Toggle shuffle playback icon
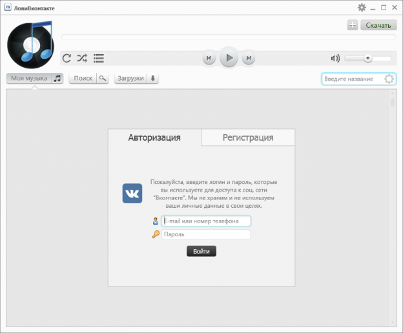Image resolution: width=403 pixels, height=333 pixels. click(x=82, y=58)
